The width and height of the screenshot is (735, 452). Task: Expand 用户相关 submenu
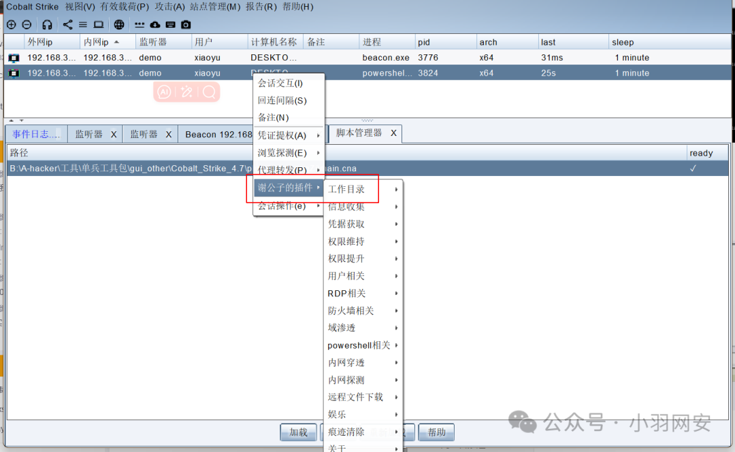(x=363, y=276)
